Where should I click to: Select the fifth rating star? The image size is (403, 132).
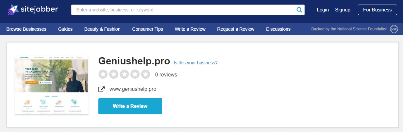(x=145, y=74)
